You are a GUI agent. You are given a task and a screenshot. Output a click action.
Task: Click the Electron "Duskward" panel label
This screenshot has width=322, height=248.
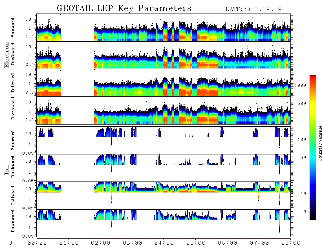(13, 54)
